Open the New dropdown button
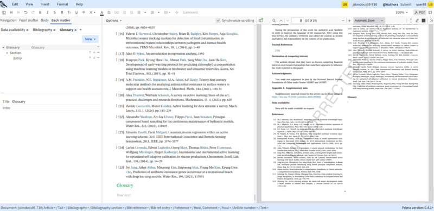 pos(90,39)
